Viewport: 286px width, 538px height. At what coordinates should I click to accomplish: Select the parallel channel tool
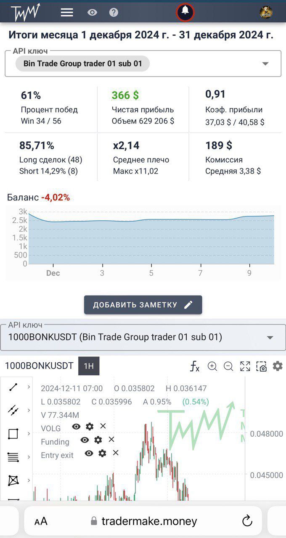[x=13, y=410]
